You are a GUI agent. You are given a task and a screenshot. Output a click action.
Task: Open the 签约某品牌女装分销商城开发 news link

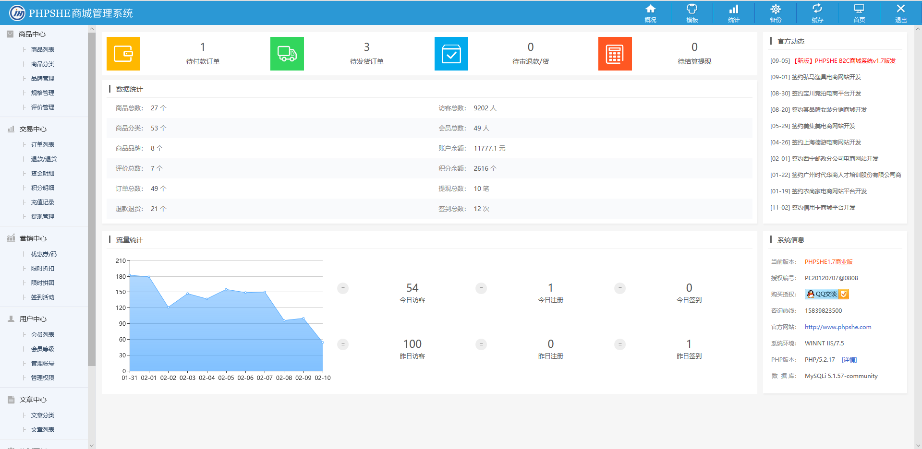829,110
